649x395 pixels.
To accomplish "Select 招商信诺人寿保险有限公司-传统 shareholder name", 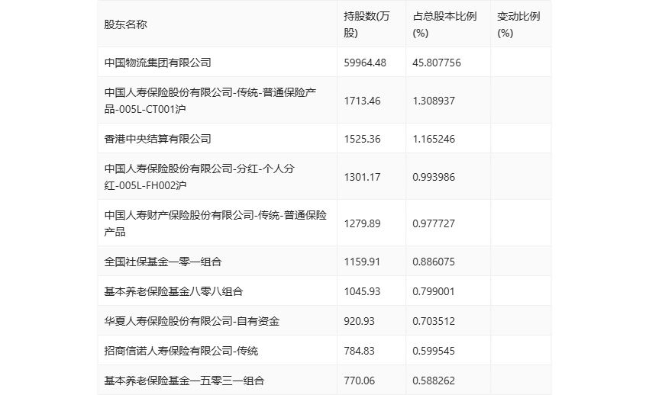I will pyautogui.click(x=181, y=351).
